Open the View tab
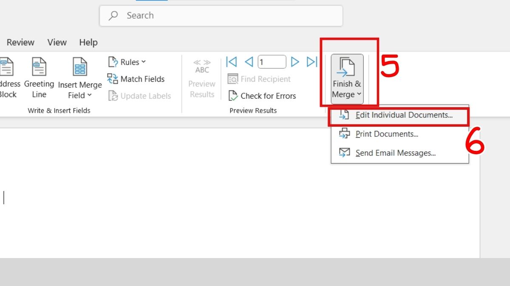The image size is (510, 286). tap(57, 42)
